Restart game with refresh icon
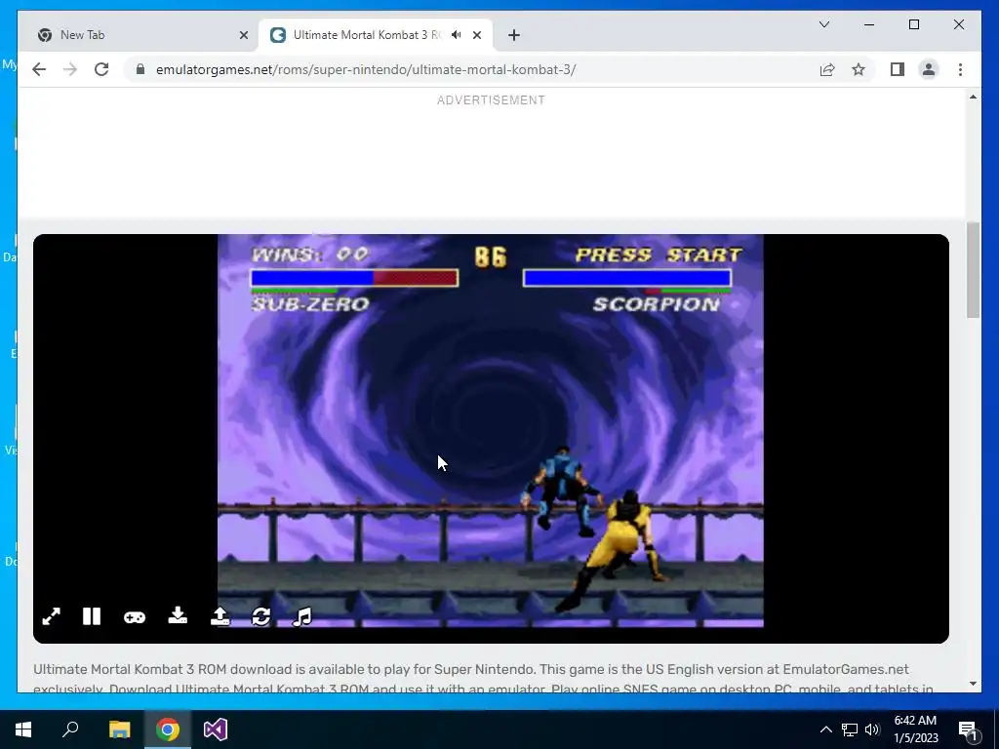 tap(261, 616)
